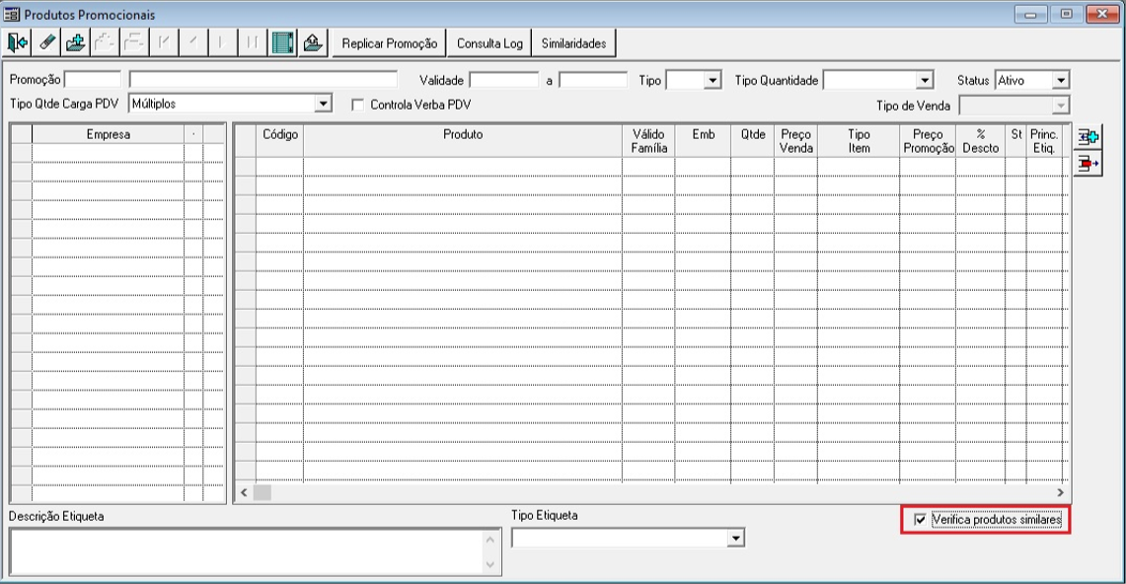Screen dimensions: 1126x584
Task: Go to previous record navigation icon
Action: click(193, 43)
